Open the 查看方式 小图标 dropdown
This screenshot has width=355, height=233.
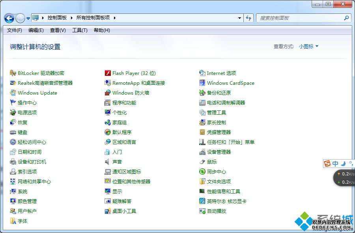coord(308,47)
